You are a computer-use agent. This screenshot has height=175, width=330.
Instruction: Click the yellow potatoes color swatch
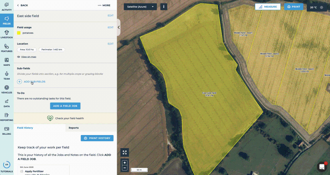click(19, 33)
